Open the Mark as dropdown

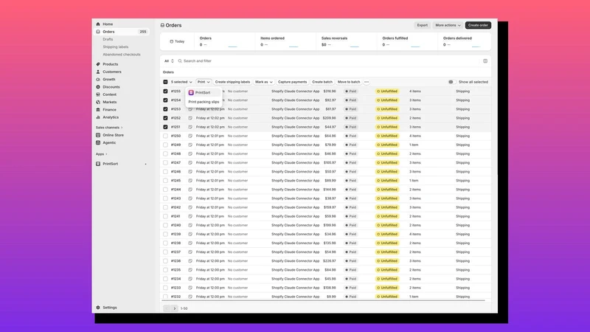(264, 82)
